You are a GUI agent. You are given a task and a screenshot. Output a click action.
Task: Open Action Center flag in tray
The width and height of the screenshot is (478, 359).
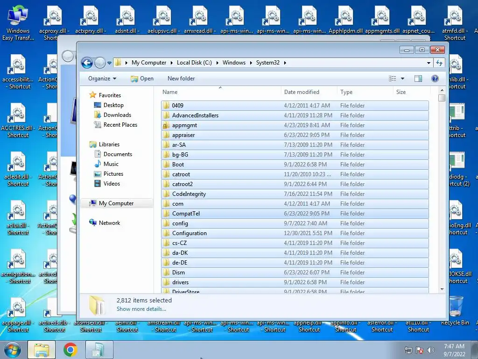pos(420,351)
